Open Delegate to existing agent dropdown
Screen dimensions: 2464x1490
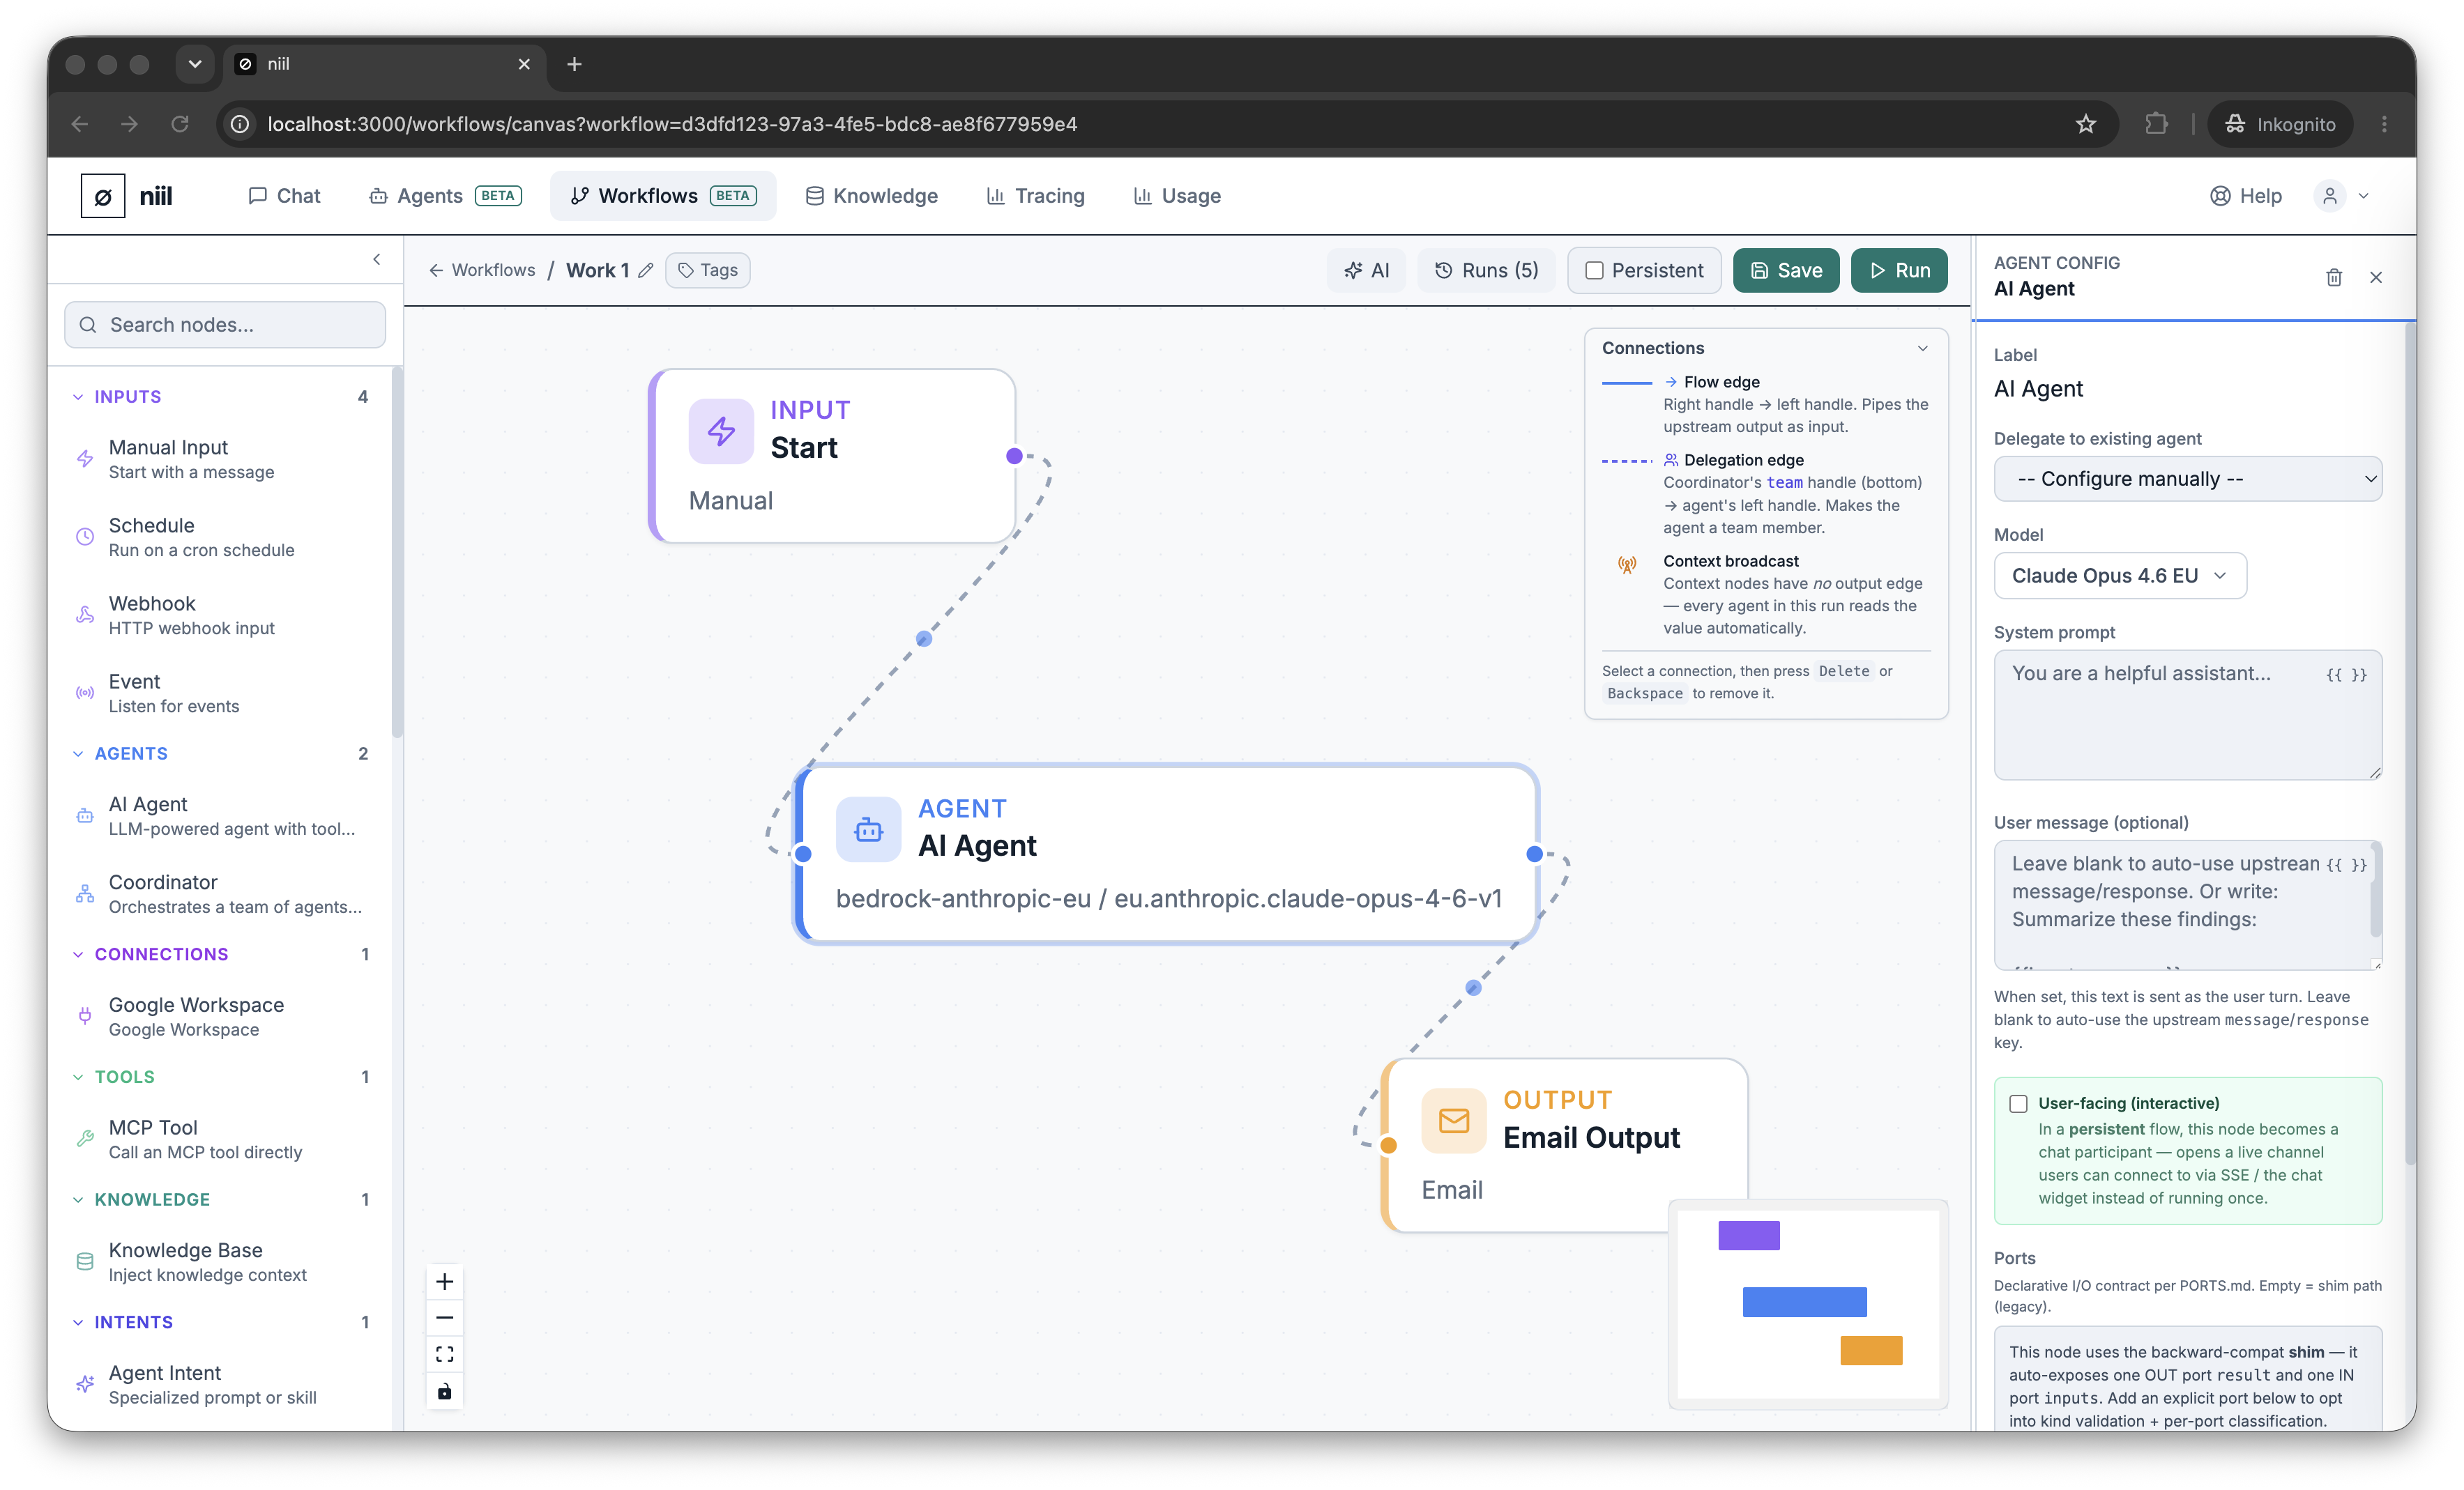click(2187, 479)
